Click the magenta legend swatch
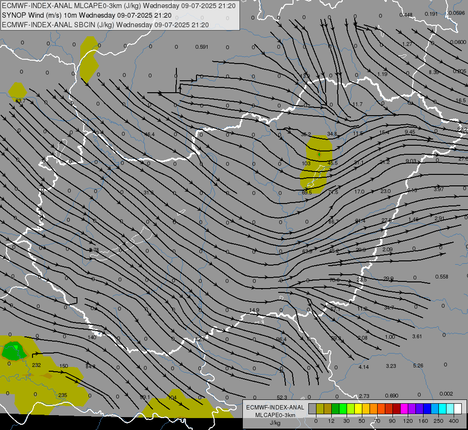 pyautogui.click(x=404, y=409)
